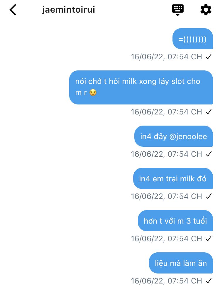
Task: Tap the smirking emoji in the message
Action: [x=93, y=93]
